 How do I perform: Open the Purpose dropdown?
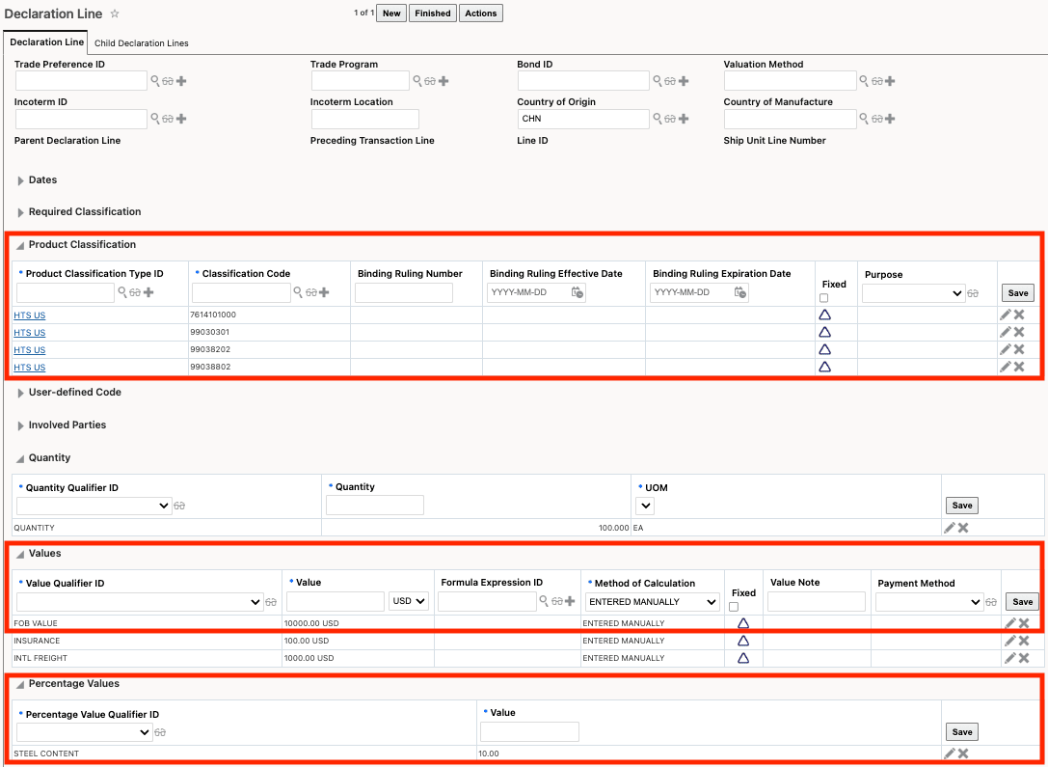(914, 293)
